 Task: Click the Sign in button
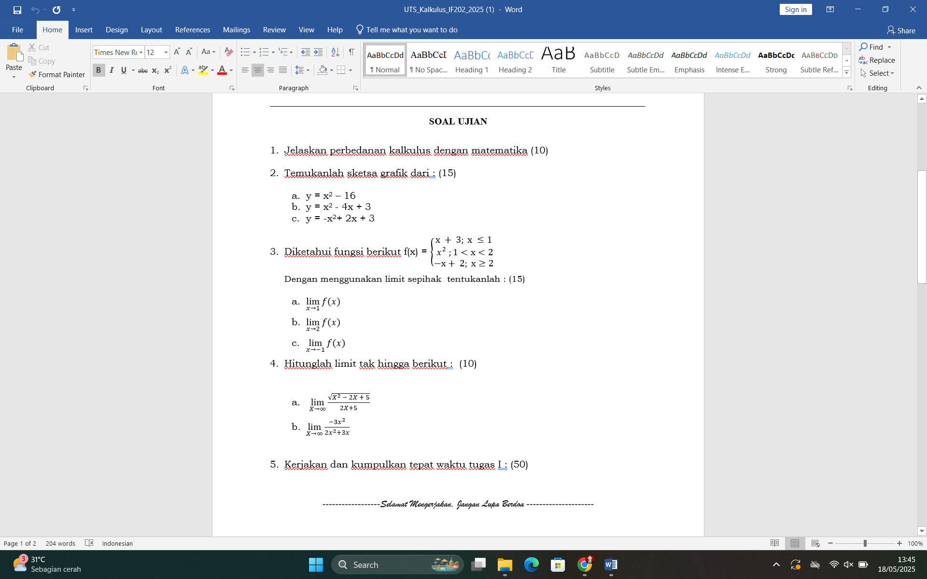coord(795,10)
